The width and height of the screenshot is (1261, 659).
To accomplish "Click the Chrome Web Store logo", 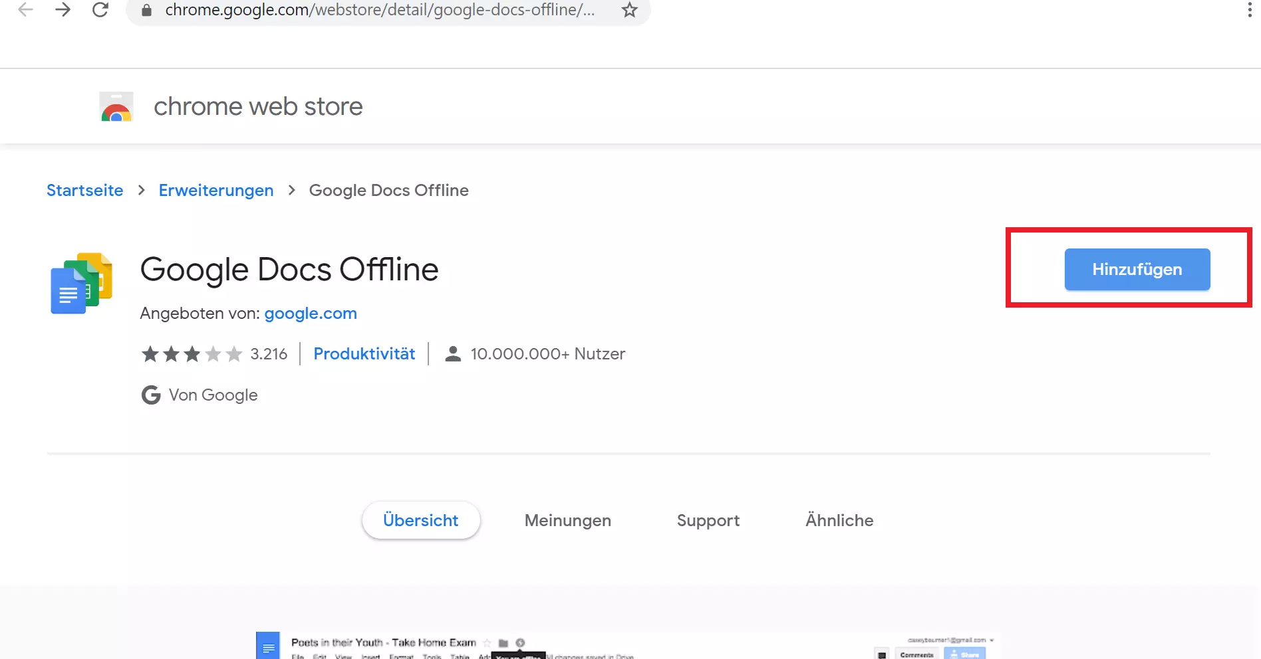I will click(116, 107).
